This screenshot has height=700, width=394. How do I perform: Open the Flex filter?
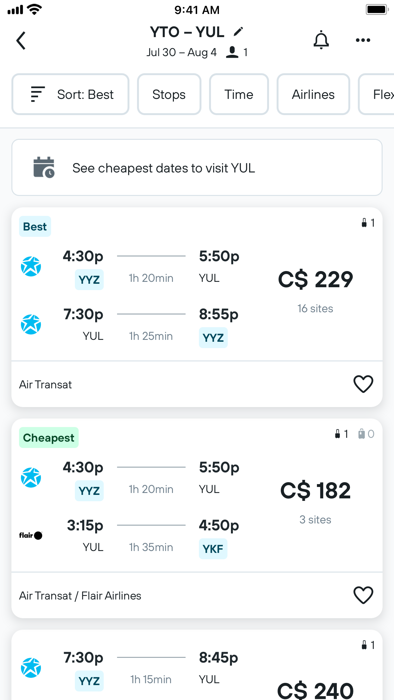pyautogui.click(x=382, y=94)
